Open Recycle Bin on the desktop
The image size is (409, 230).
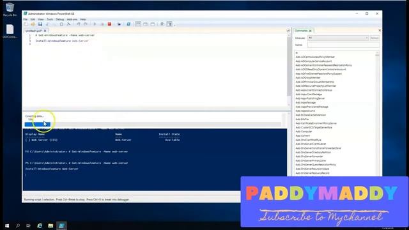click(x=10, y=10)
